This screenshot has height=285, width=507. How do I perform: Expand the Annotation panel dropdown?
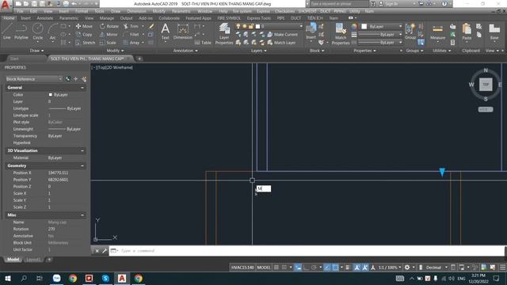(x=185, y=51)
